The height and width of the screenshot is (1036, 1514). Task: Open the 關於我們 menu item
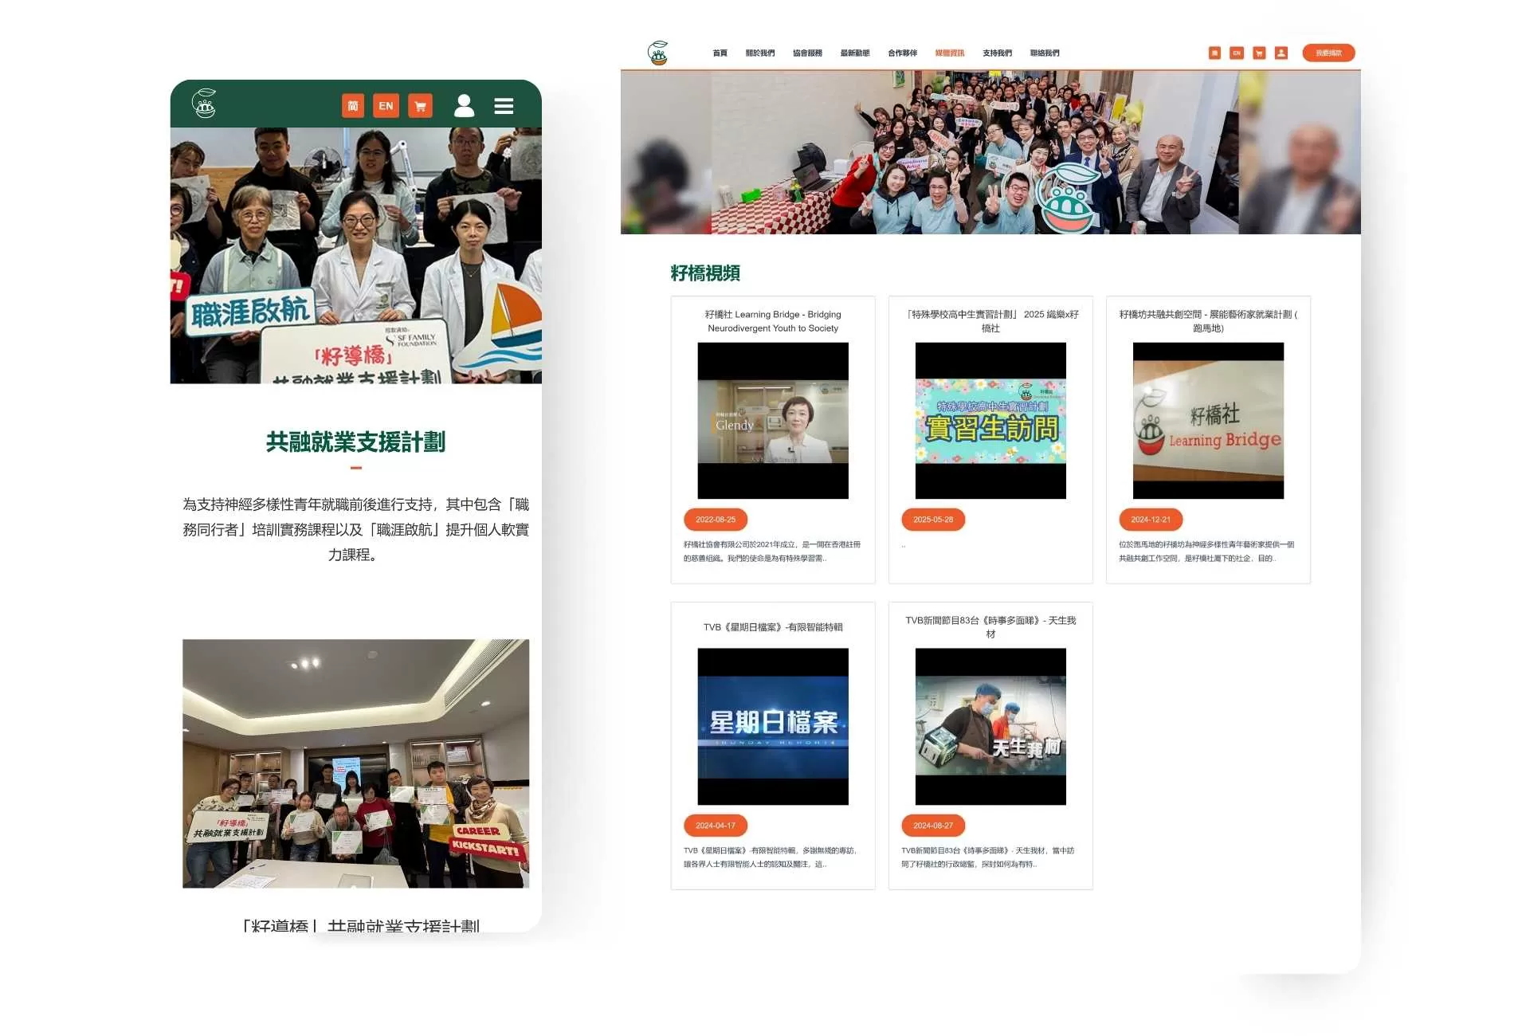[759, 53]
